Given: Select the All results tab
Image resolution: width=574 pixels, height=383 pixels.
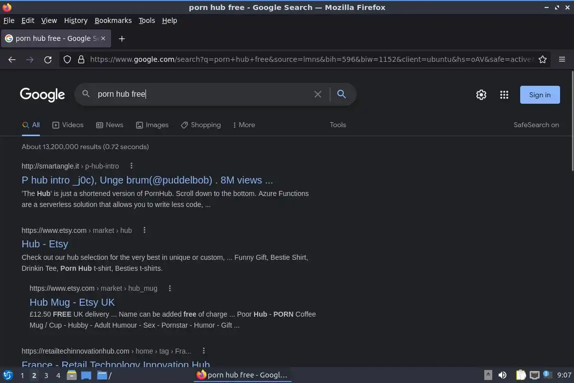Looking at the screenshot, I should pos(31,125).
